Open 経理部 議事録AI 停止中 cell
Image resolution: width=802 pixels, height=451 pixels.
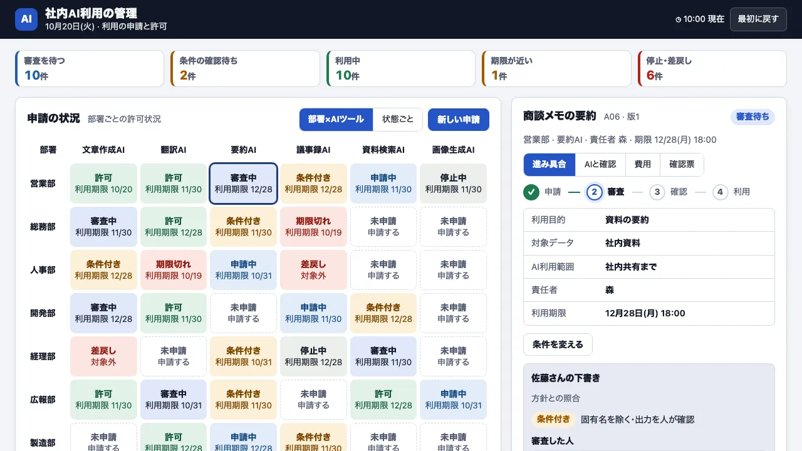coord(313,356)
